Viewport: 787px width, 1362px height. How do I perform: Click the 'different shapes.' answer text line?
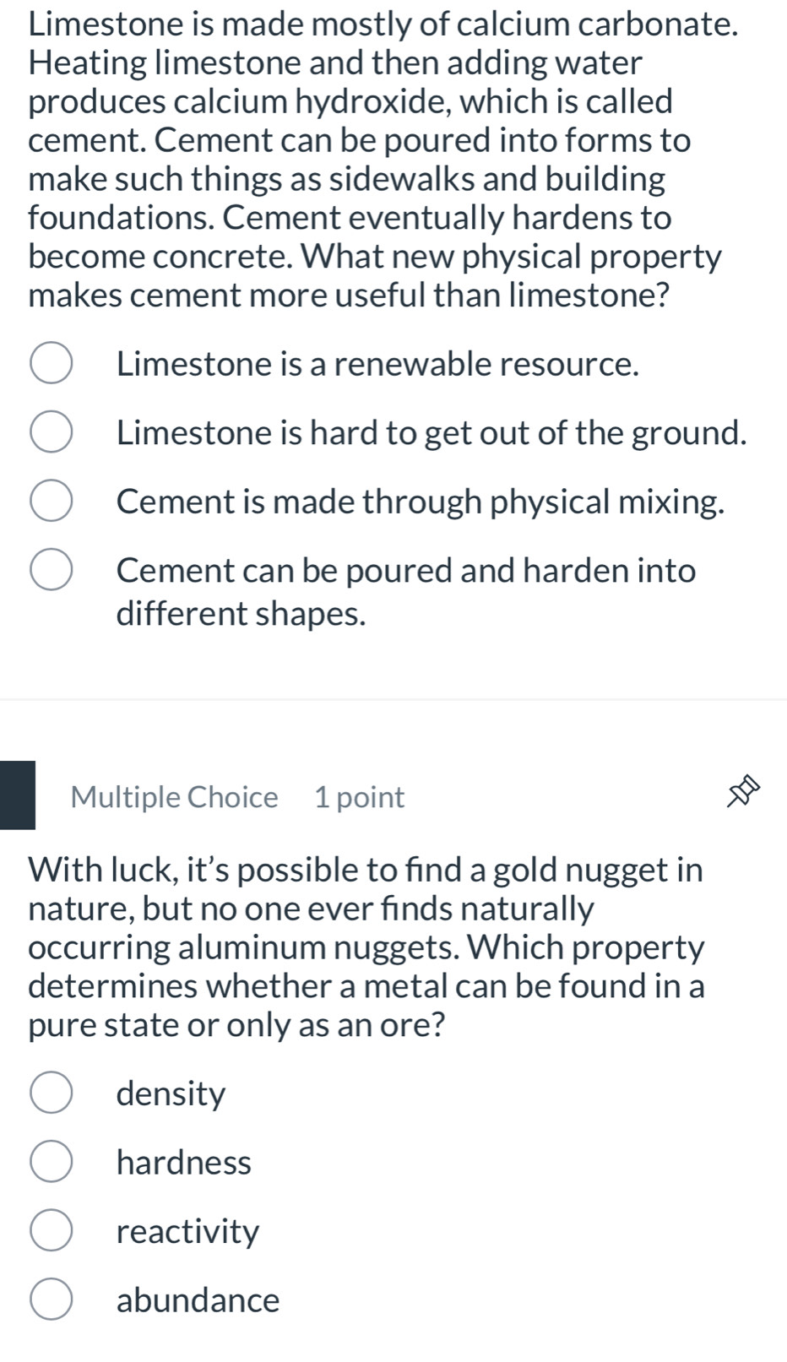click(x=242, y=614)
